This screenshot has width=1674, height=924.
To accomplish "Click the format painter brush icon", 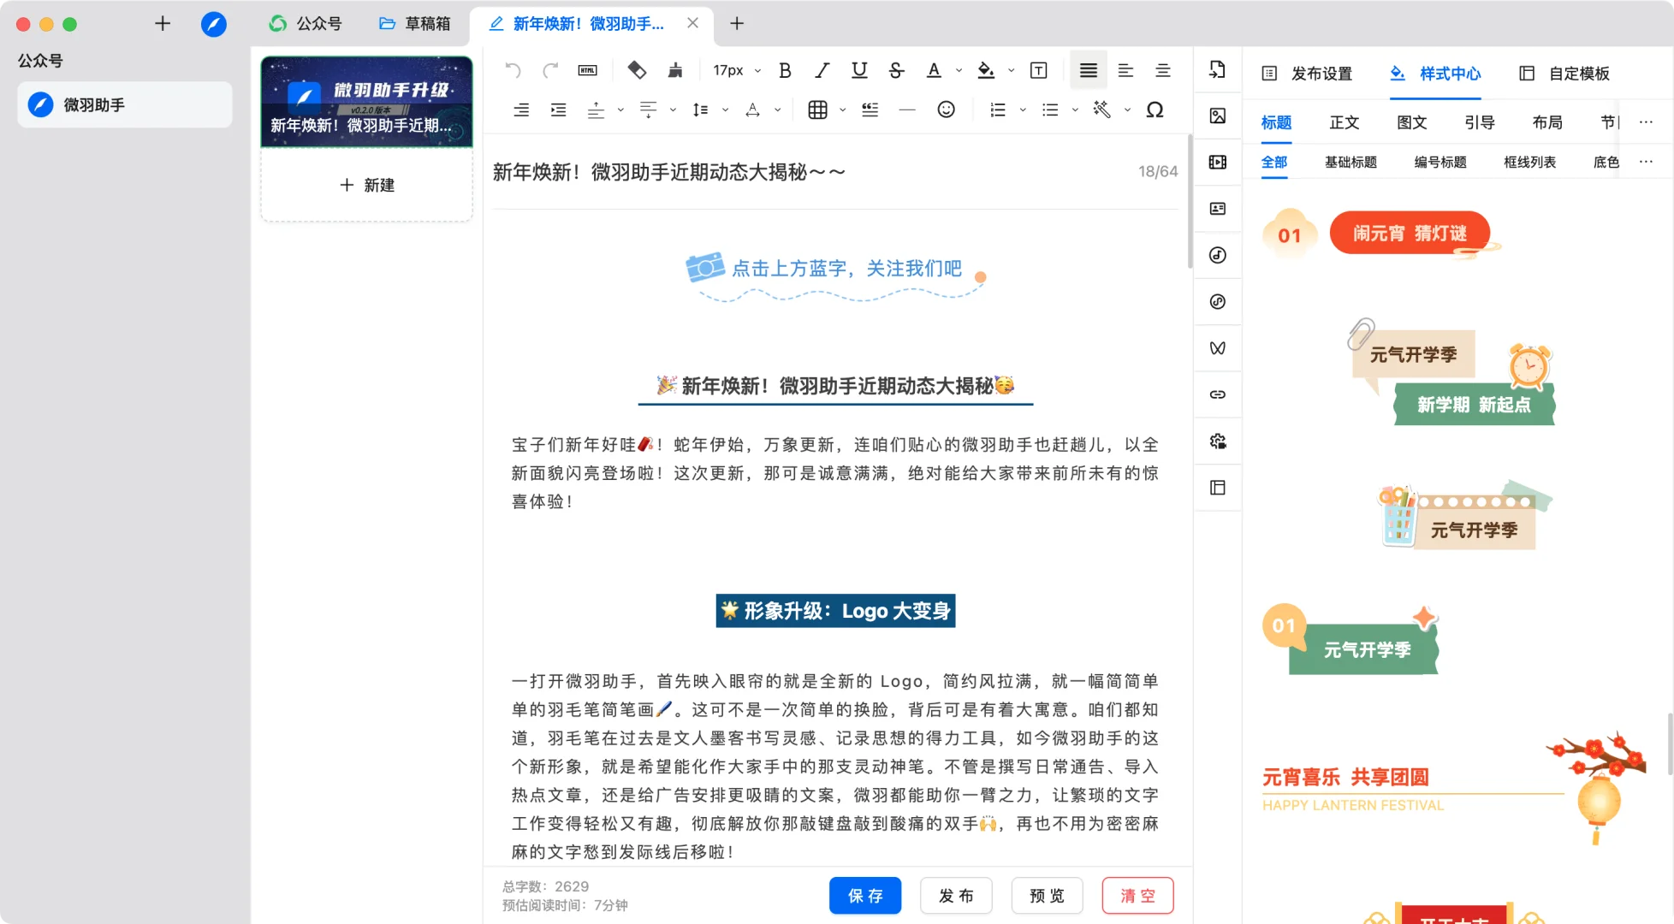I will tap(675, 69).
